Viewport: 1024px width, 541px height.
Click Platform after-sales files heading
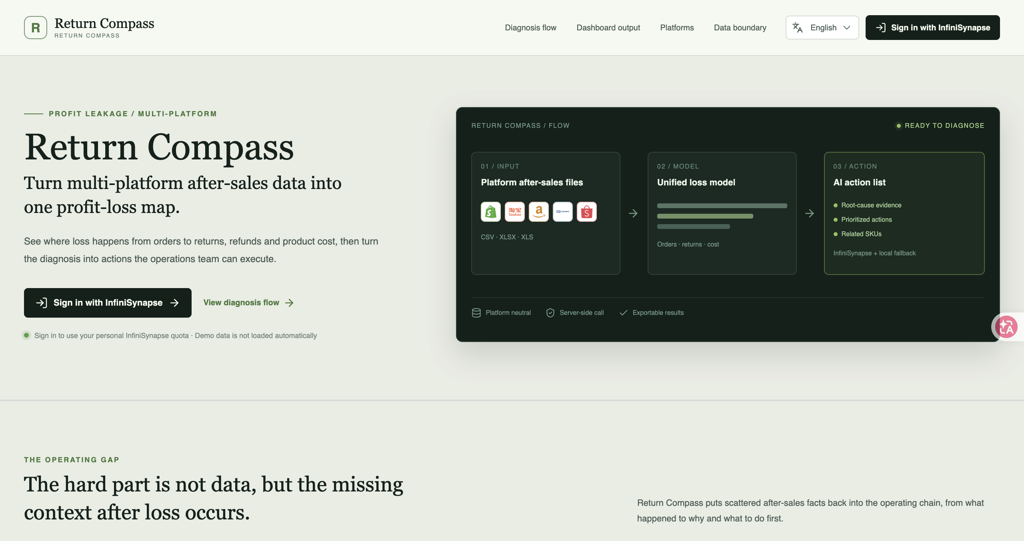(532, 183)
